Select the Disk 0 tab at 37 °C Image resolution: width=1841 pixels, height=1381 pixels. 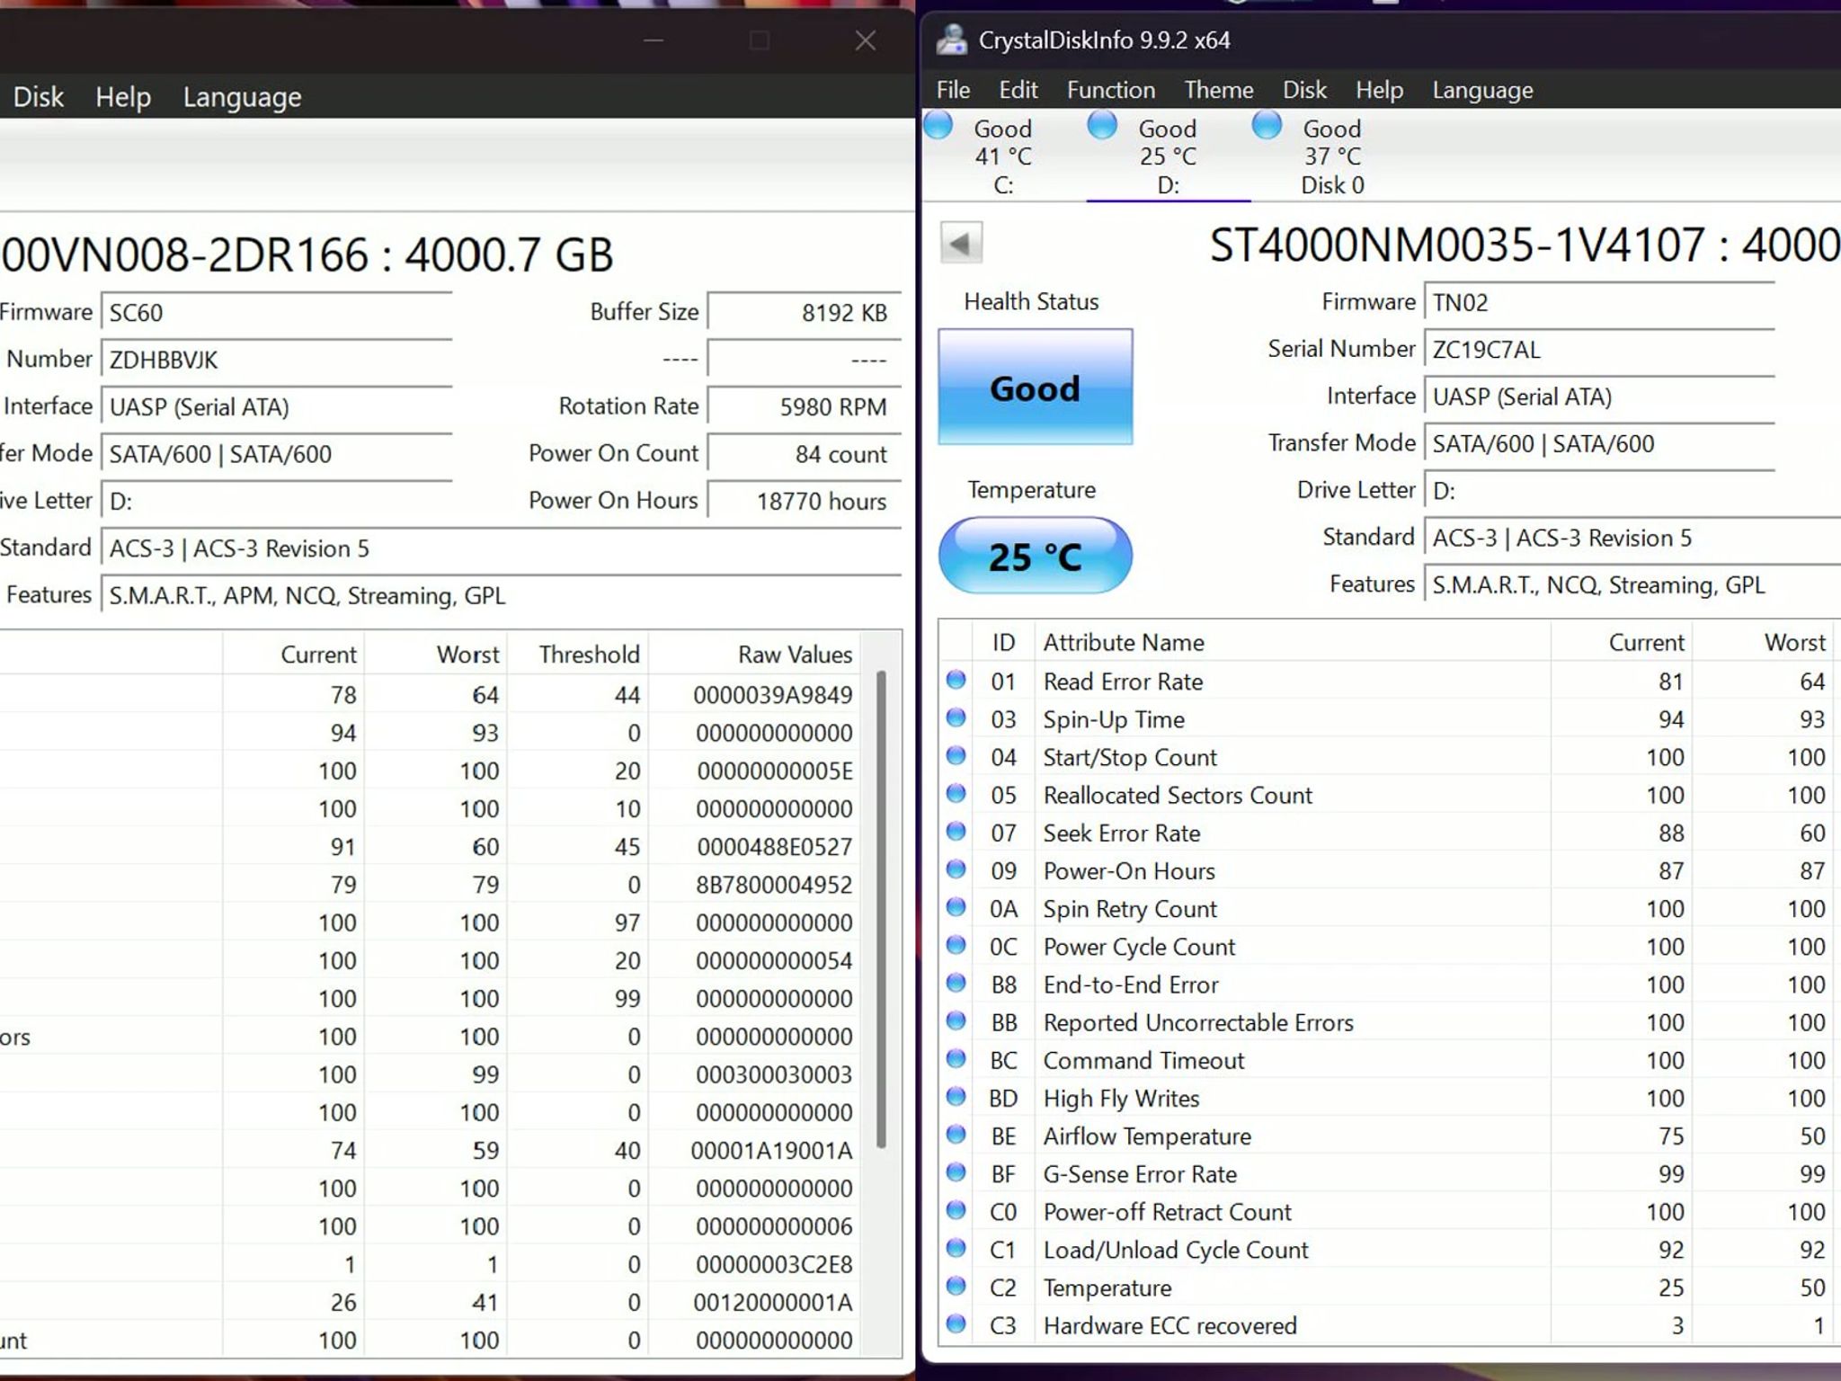click(x=1332, y=156)
